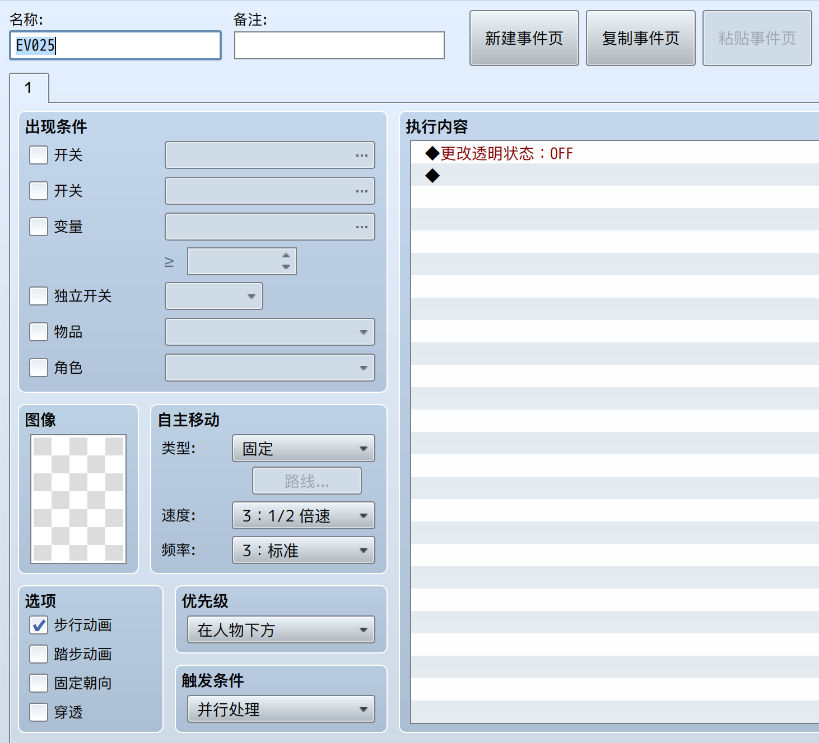This screenshot has width=819, height=743.
Task: Select event page tab 1
Action: [29, 88]
